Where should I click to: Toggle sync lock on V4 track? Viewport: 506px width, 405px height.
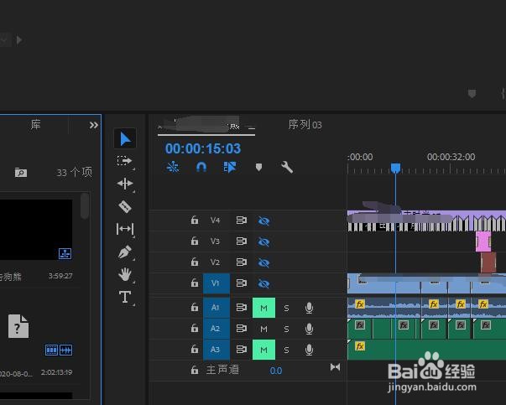242,221
